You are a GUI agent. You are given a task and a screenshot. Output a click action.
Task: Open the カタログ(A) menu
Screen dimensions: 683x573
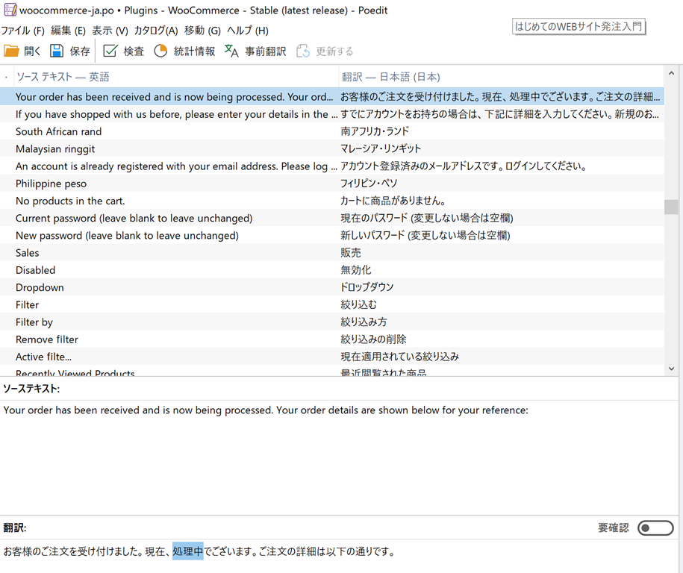tap(155, 31)
